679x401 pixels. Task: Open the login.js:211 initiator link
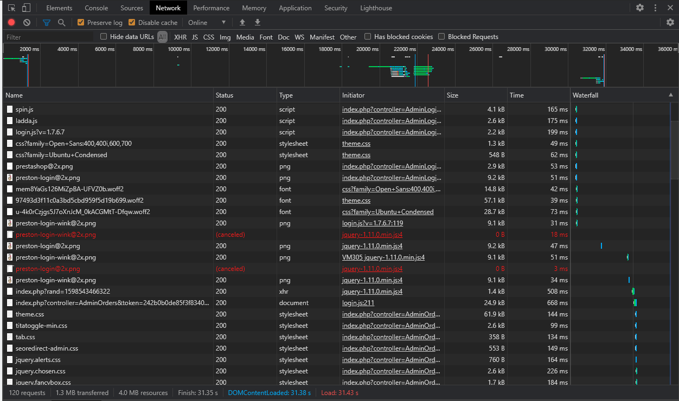358,303
